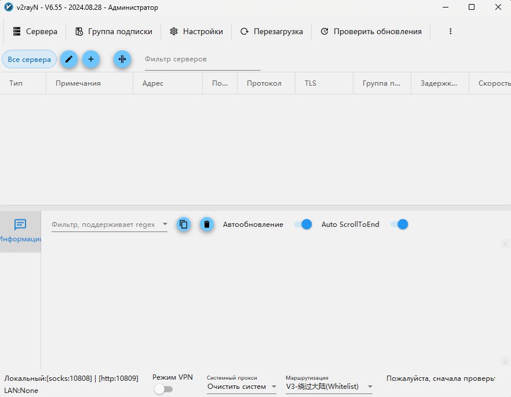Open the Маршрутизация routing dropdown

[329, 387]
